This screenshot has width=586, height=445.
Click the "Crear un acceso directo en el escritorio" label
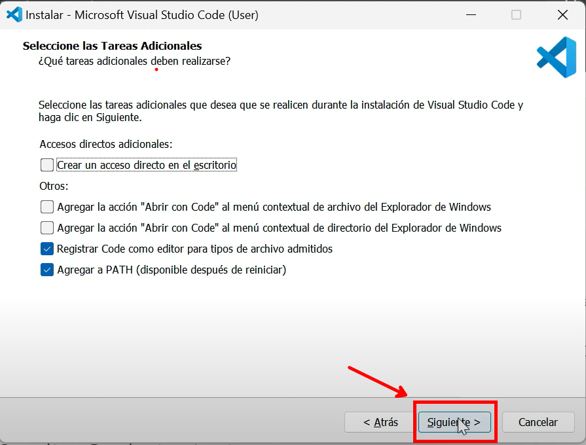click(x=147, y=165)
